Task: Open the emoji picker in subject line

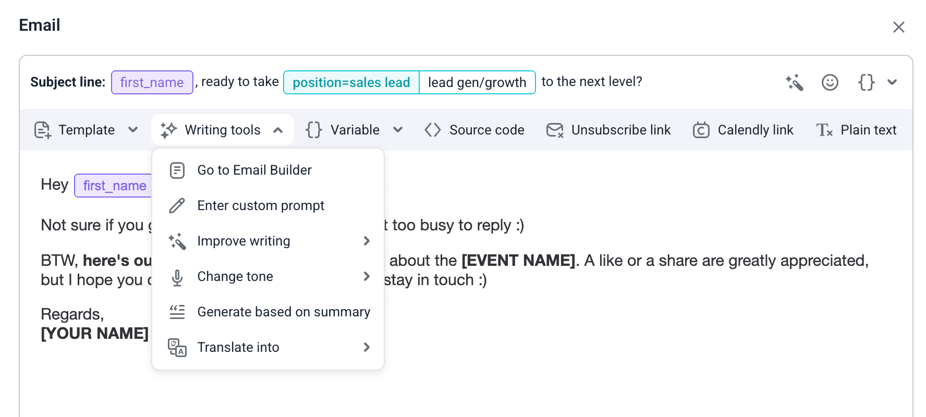Action: point(830,82)
